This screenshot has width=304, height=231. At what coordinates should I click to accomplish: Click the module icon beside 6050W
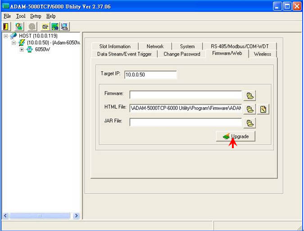[x=29, y=50]
